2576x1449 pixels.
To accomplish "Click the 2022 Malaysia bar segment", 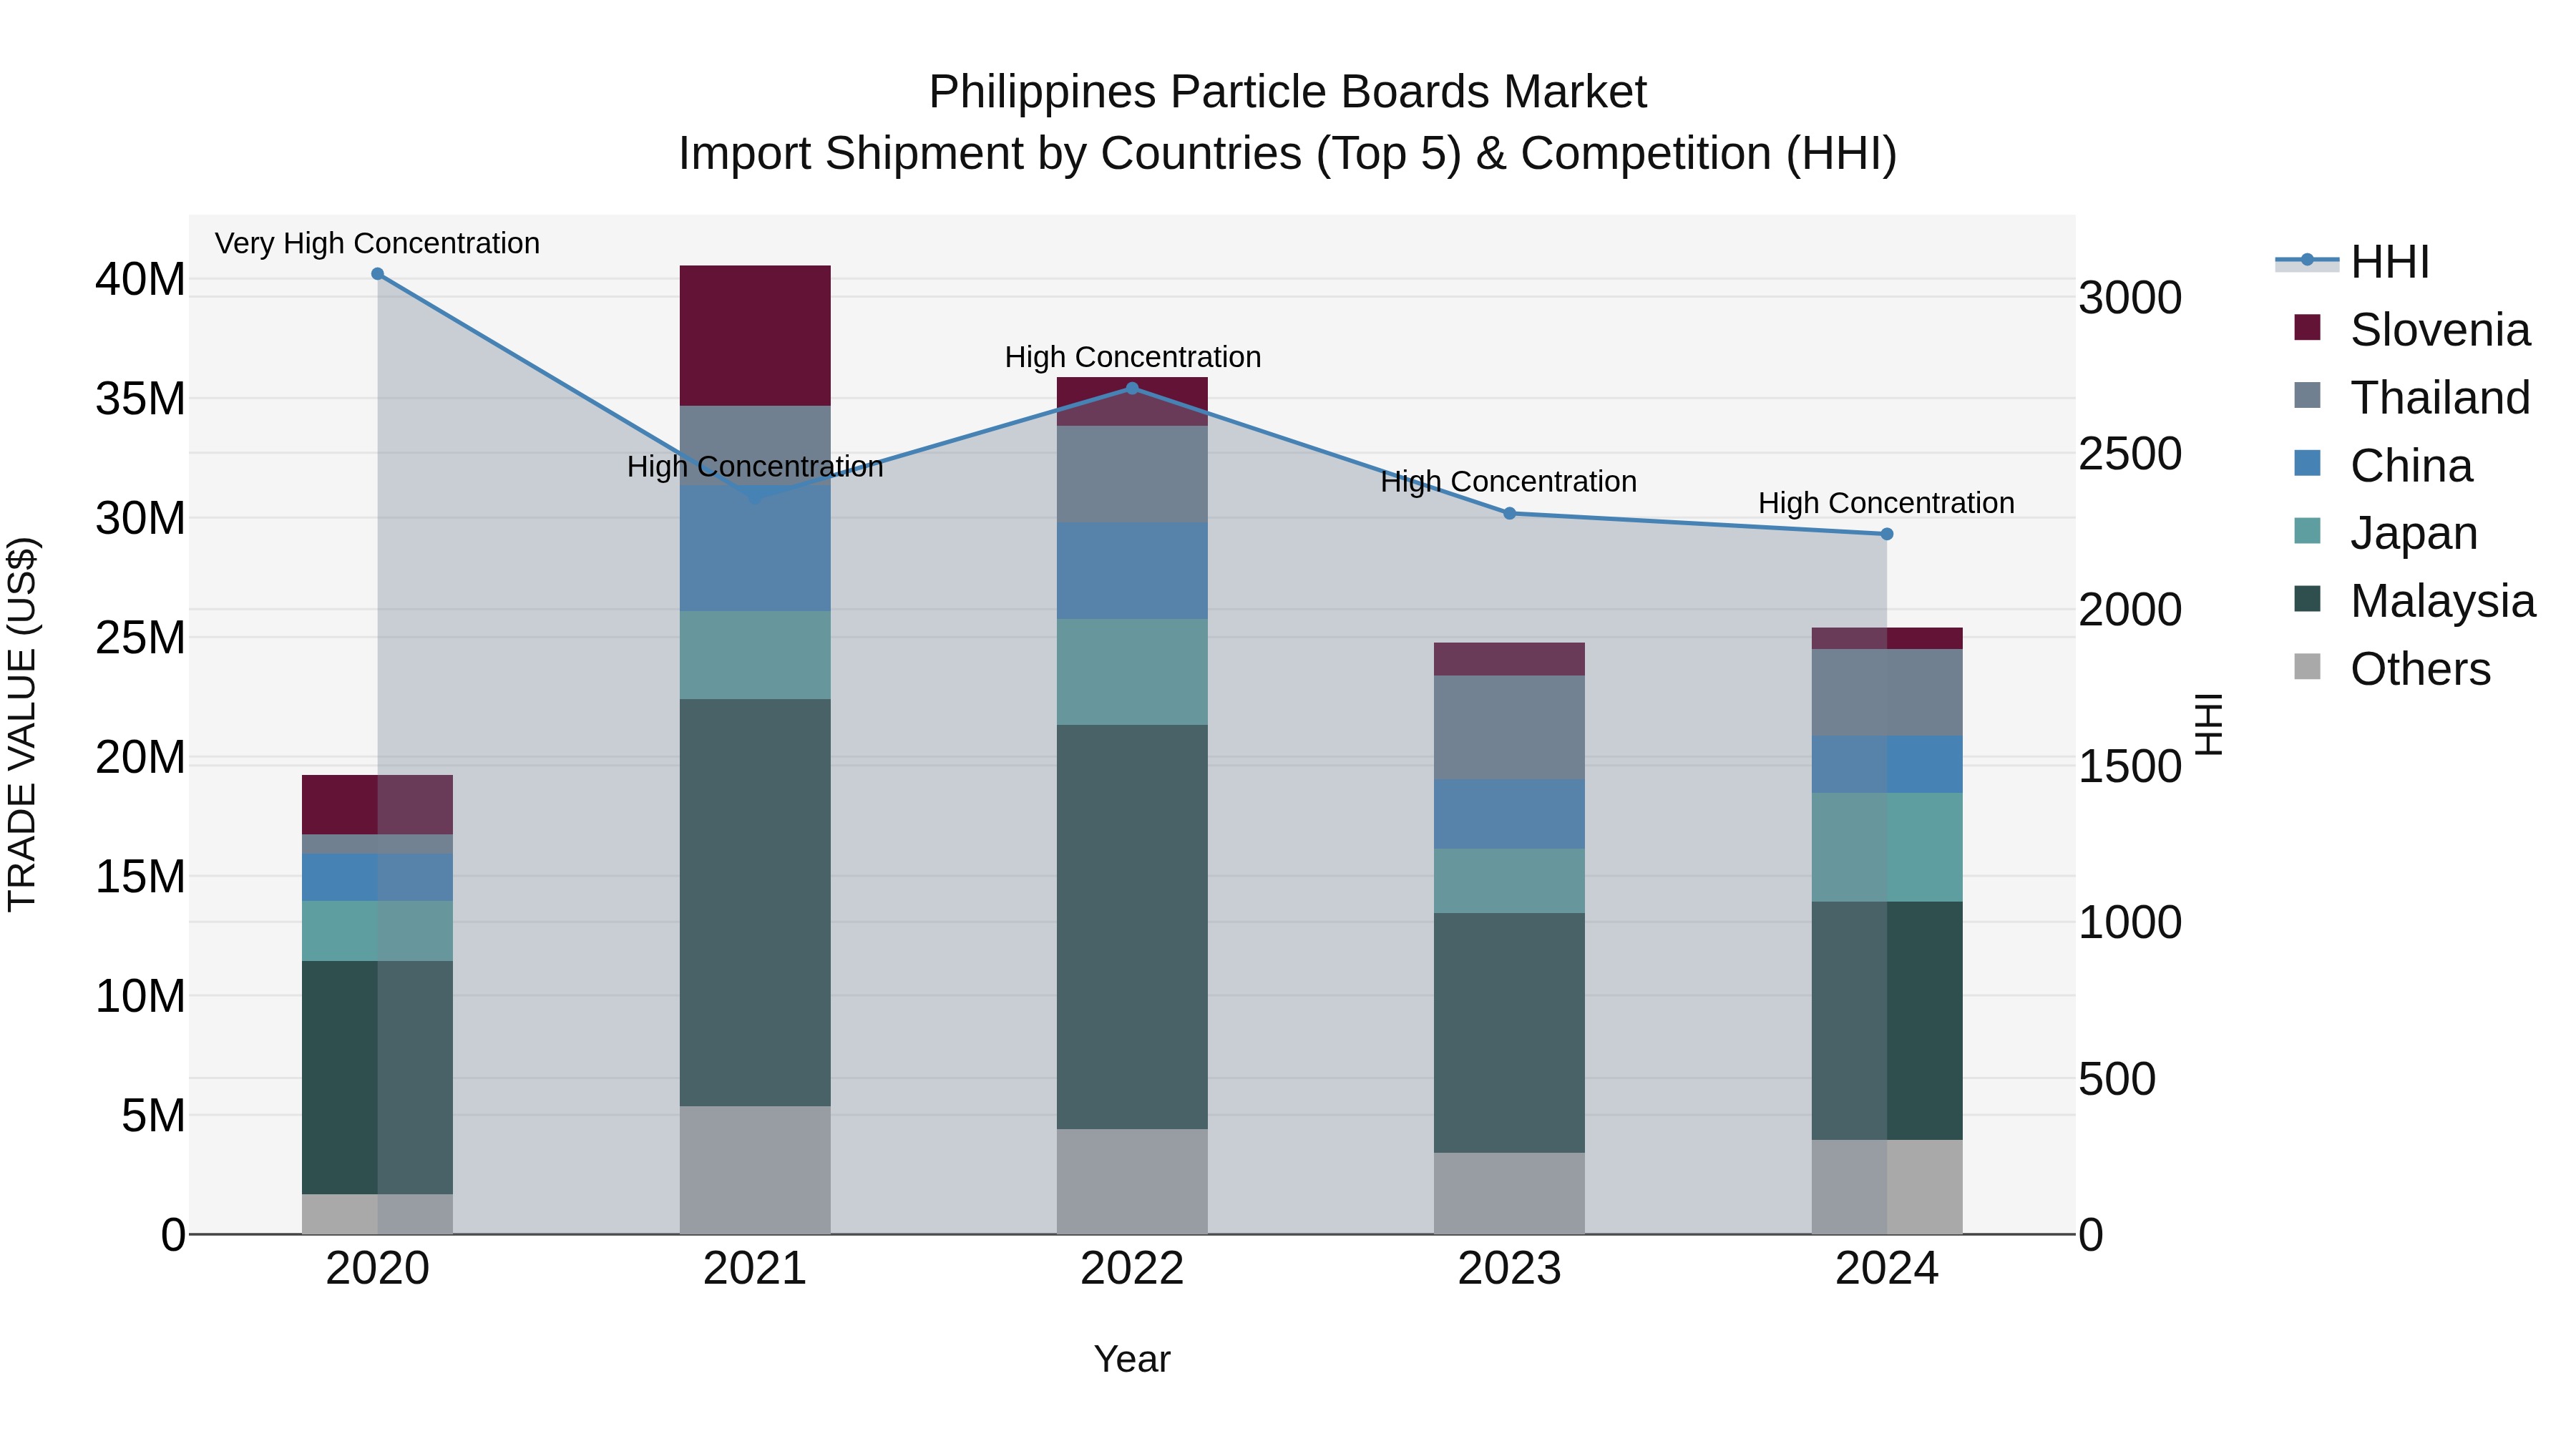I will 1132,927.
